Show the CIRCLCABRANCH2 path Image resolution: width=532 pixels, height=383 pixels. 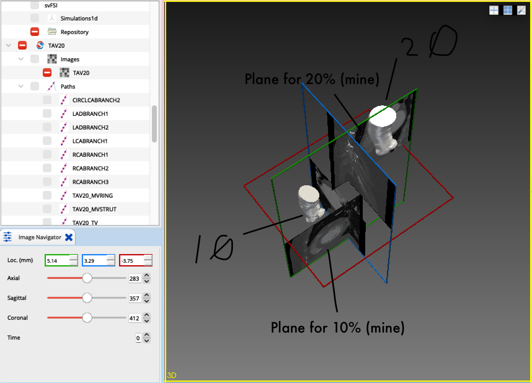(47, 100)
